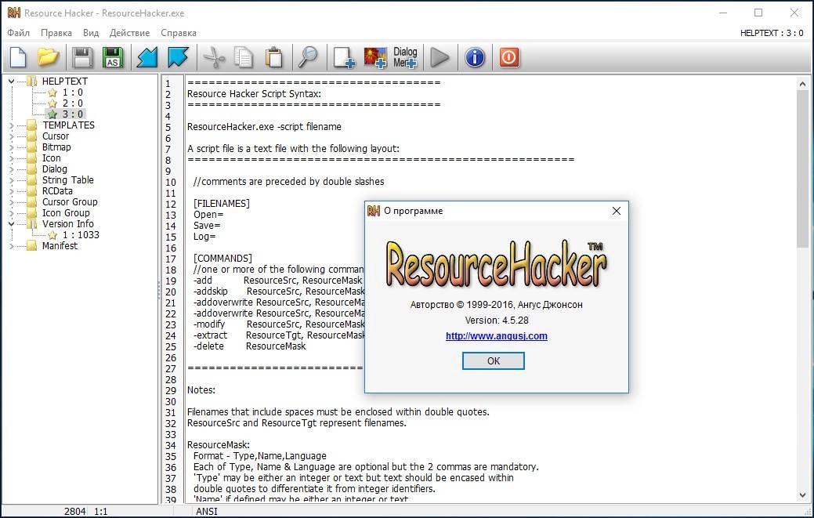Select the Icon Group folder label
Screen dimensions: 814x518
pyautogui.click(x=66, y=213)
